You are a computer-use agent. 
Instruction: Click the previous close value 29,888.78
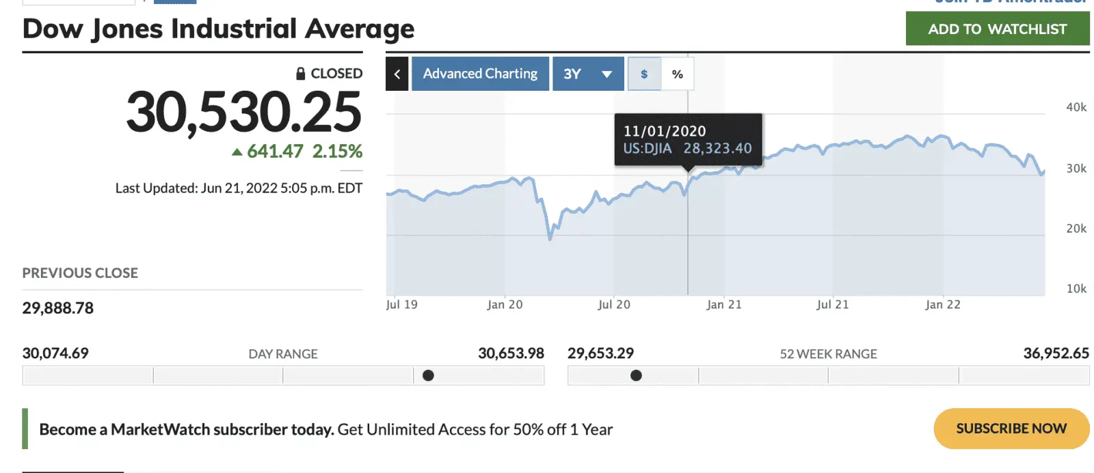coord(58,309)
